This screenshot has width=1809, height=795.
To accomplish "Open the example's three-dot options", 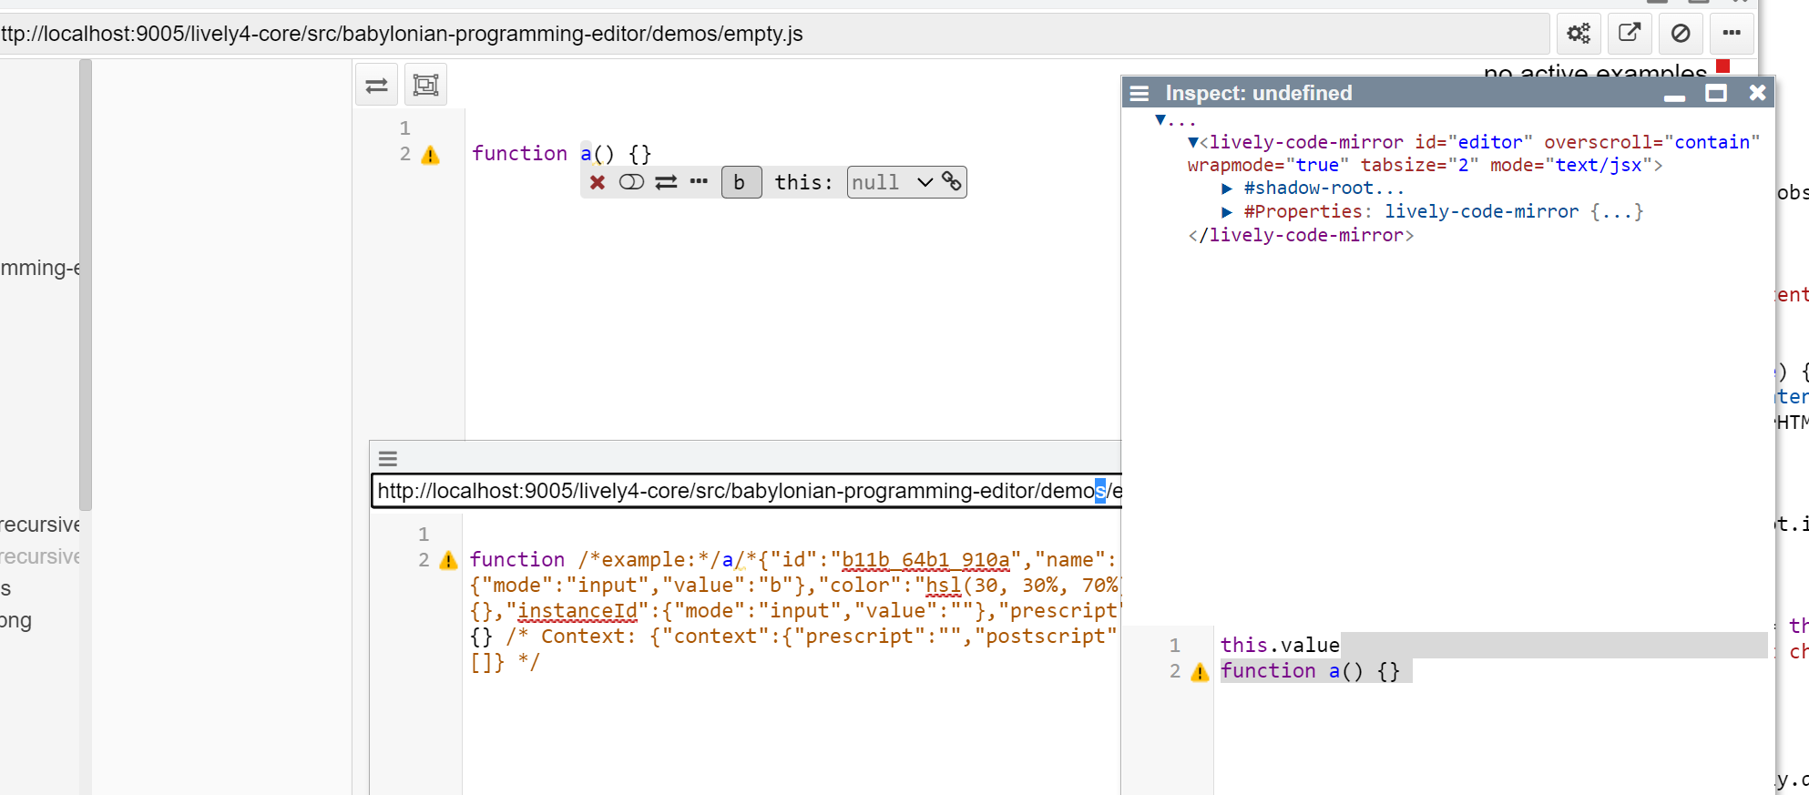I will point(699,181).
